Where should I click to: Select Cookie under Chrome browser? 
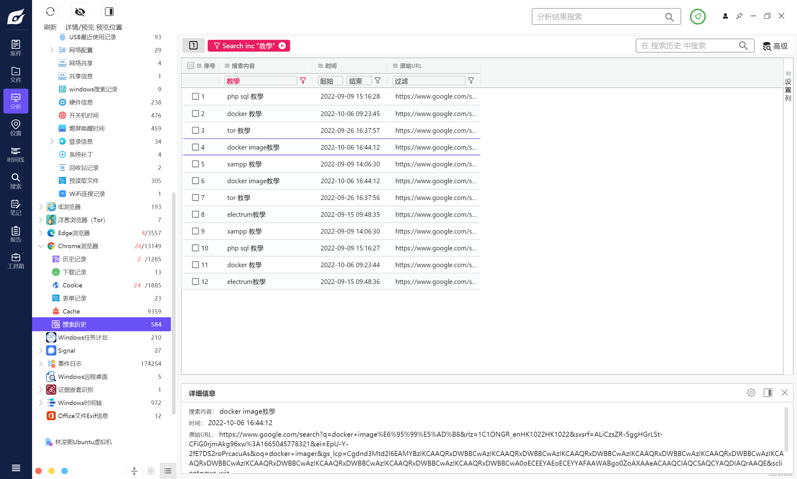[72, 285]
